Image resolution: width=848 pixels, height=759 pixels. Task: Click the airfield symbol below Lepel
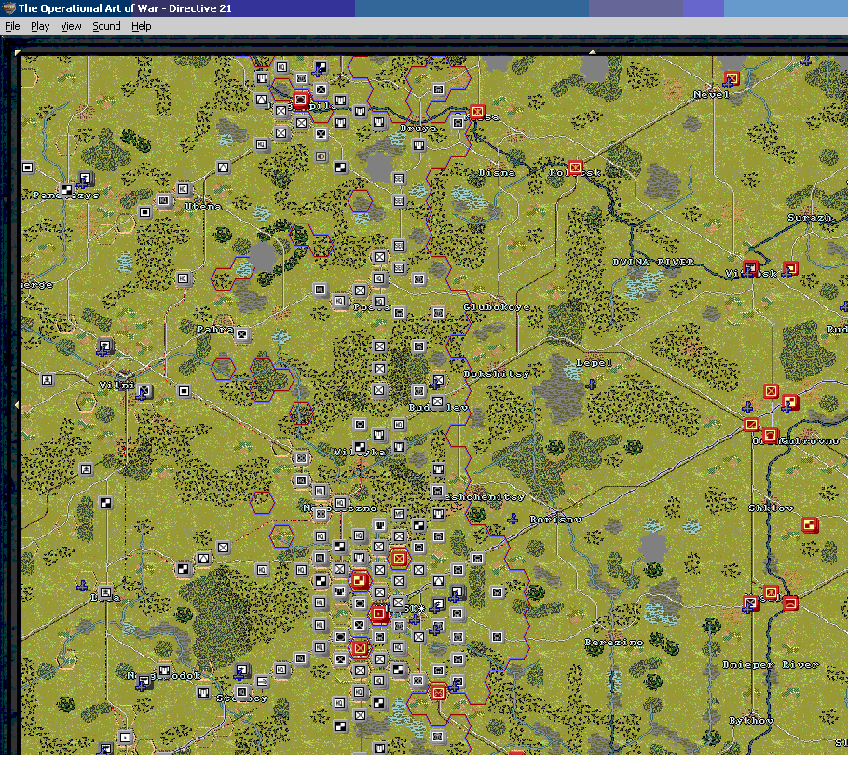[x=591, y=385]
